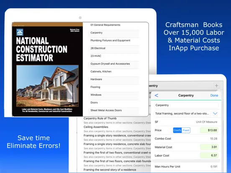Click the plus icon to add item
231x173 pixels.
pos(216,86)
